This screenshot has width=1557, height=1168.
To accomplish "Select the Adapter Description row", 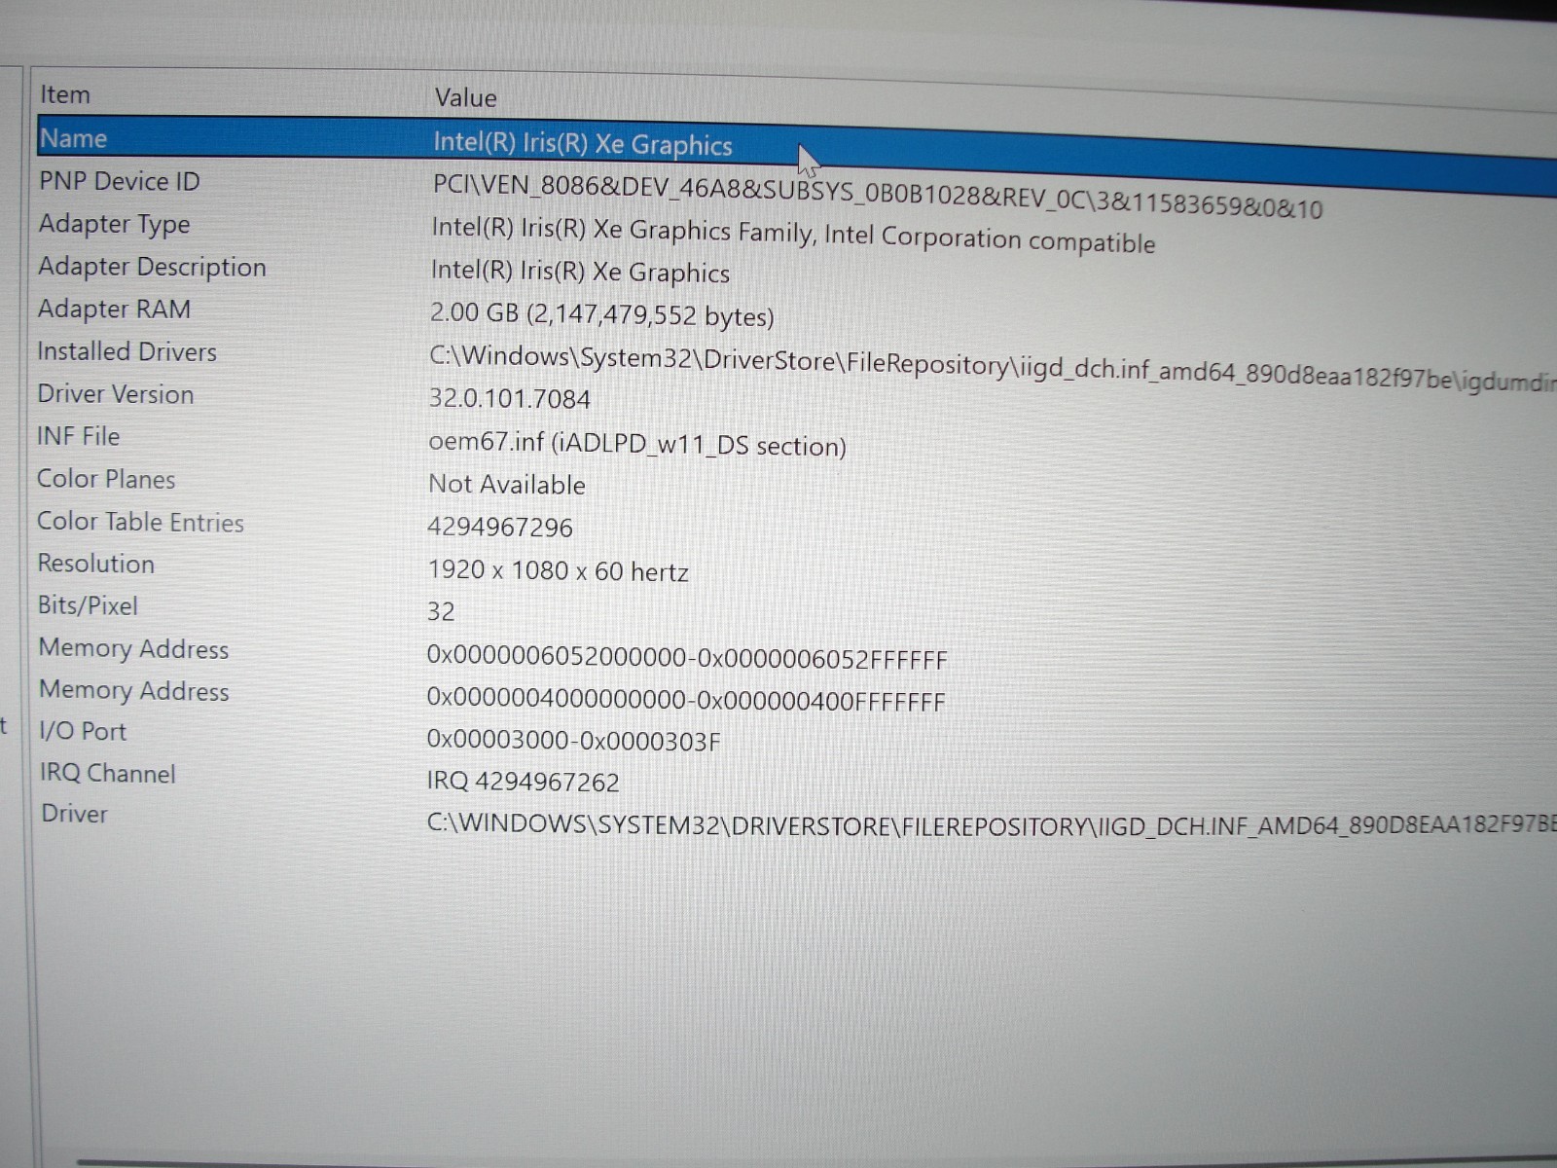I will pyautogui.click(x=152, y=267).
